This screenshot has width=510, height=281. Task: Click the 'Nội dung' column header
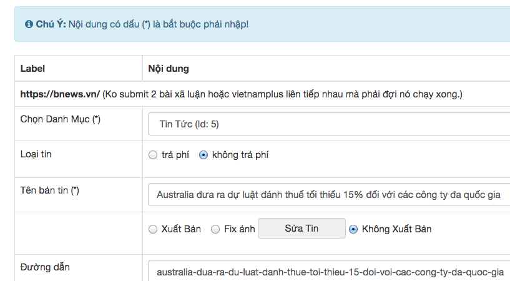click(169, 68)
